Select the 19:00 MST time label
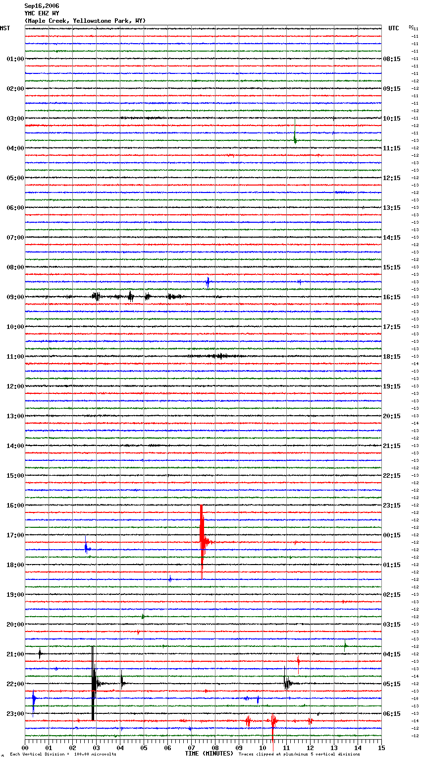The width and height of the screenshot is (421, 761). (15, 595)
